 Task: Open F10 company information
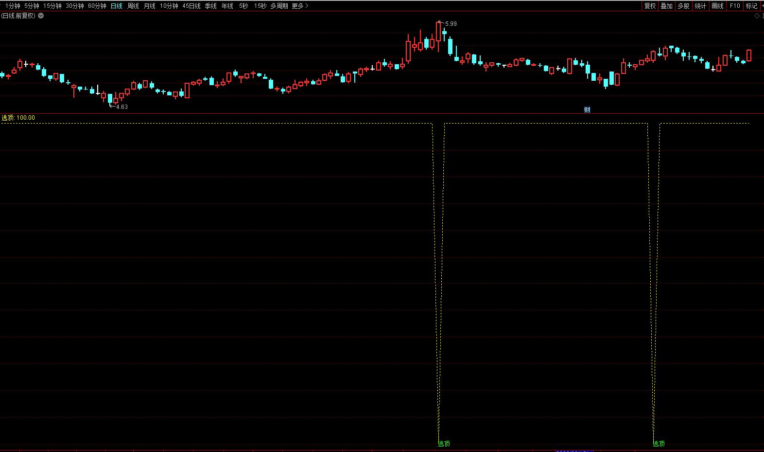[735, 6]
